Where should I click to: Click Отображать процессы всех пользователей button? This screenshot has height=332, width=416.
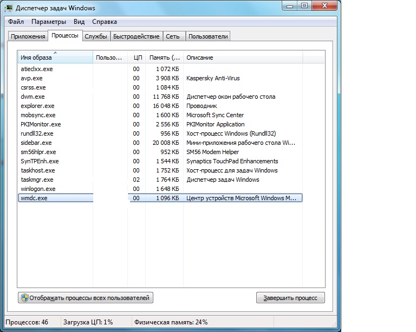pyautogui.click(x=86, y=298)
